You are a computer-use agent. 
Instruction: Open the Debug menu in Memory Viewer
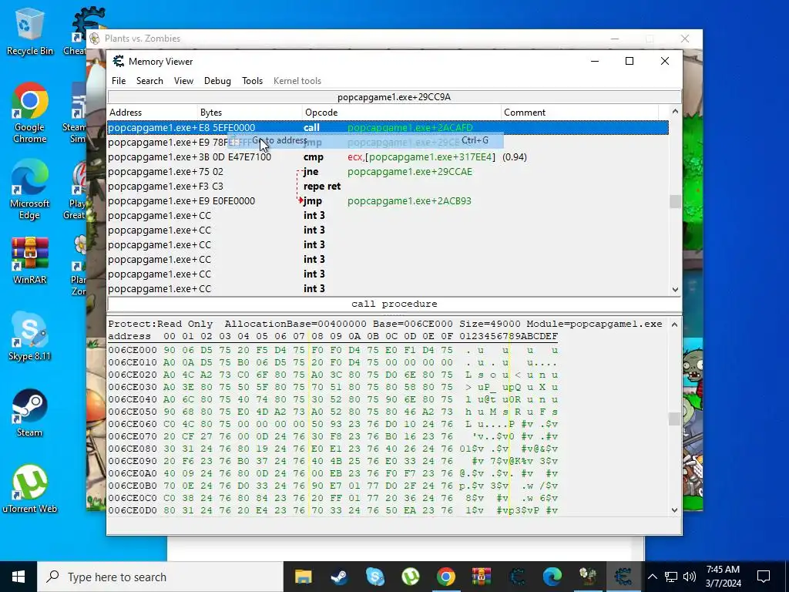coord(217,80)
